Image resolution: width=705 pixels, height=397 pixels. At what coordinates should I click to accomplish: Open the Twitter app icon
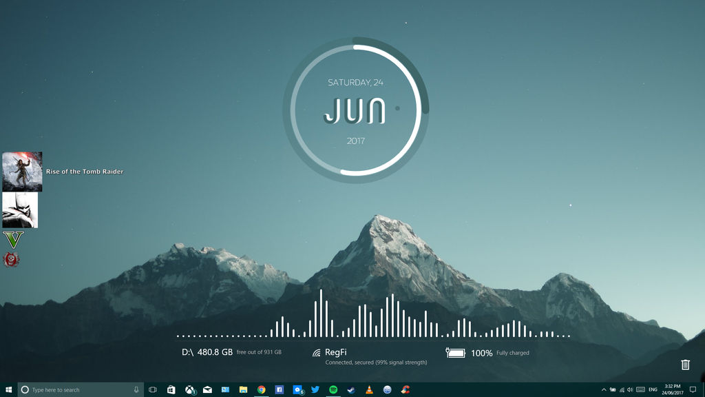(315, 389)
